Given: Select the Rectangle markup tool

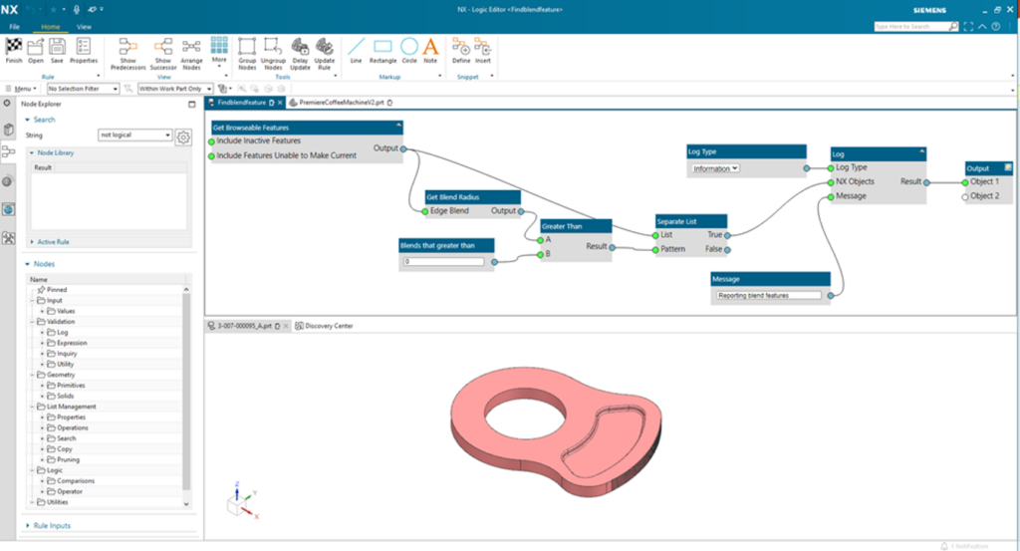Looking at the screenshot, I should click(382, 47).
